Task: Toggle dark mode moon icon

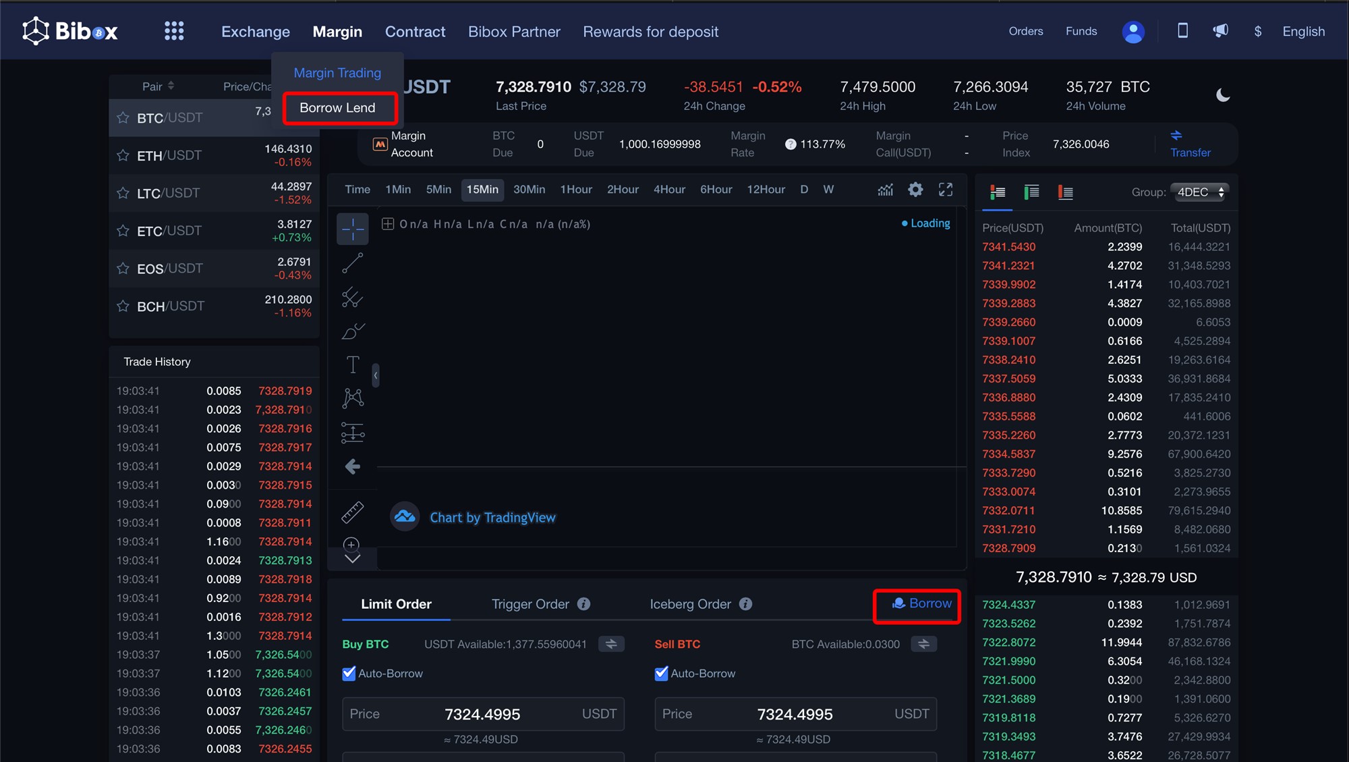Action: 1223,95
